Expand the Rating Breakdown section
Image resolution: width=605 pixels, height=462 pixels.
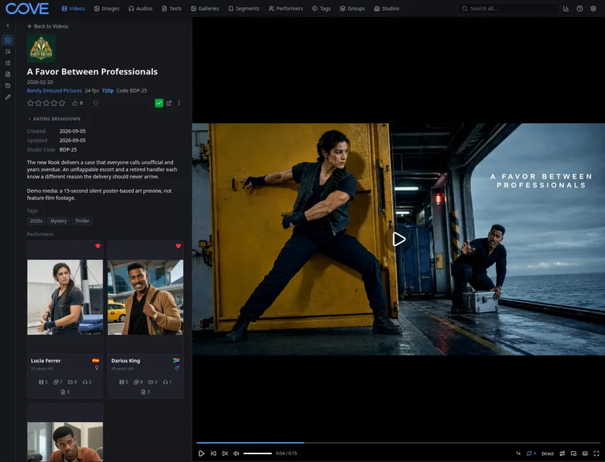(x=54, y=119)
